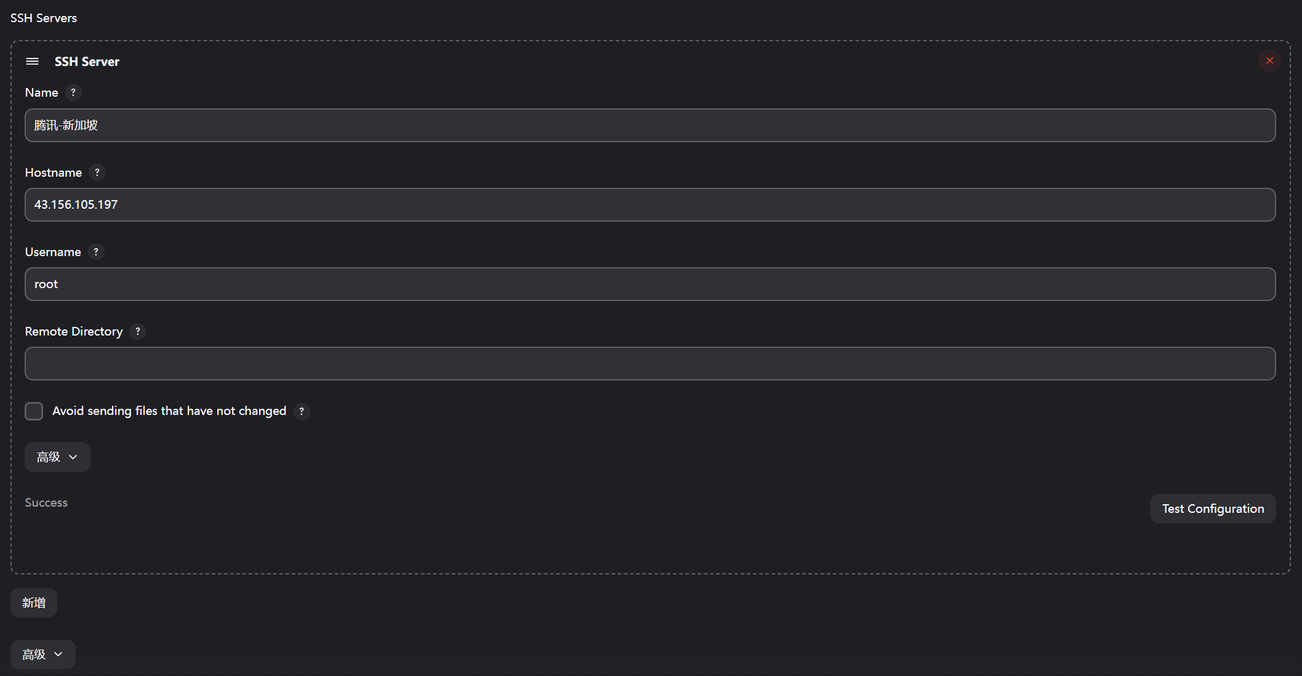Click the drag handle beside SSH Server
The height and width of the screenshot is (676, 1302).
coord(33,62)
